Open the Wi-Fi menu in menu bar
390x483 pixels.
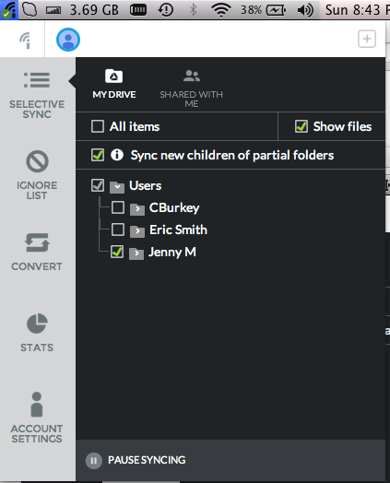(x=221, y=9)
